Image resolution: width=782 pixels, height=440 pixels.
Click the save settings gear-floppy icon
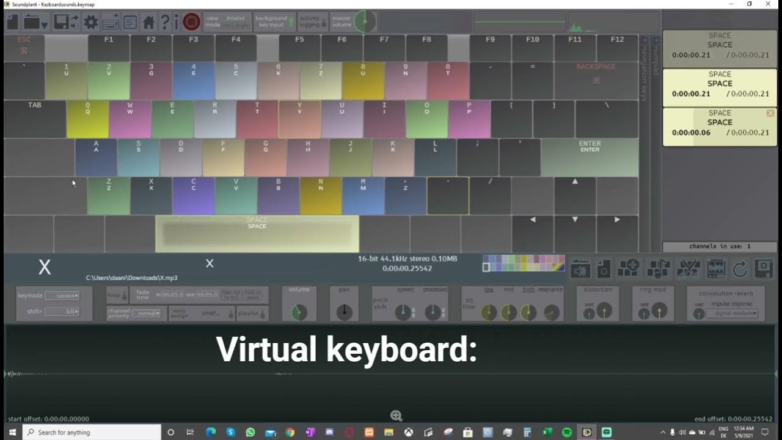pyautogui.click(x=764, y=268)
